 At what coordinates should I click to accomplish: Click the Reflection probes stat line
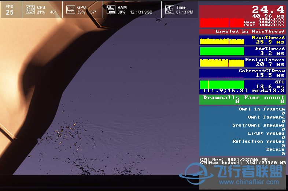click(x=258, y=141)
